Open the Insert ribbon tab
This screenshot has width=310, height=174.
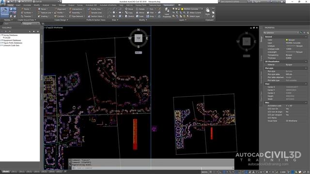(18, 5)
